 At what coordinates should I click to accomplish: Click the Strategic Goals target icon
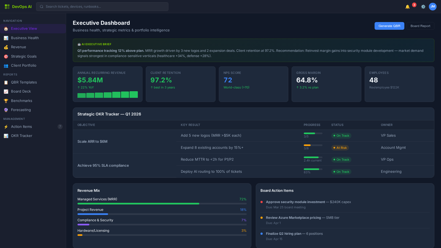(x=6, y=56)
